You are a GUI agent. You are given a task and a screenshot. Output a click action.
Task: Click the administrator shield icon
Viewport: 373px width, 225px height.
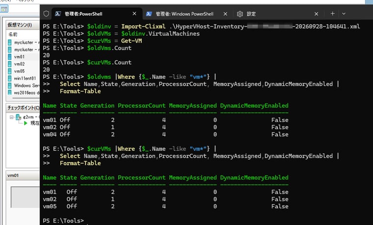coord(46,14)
